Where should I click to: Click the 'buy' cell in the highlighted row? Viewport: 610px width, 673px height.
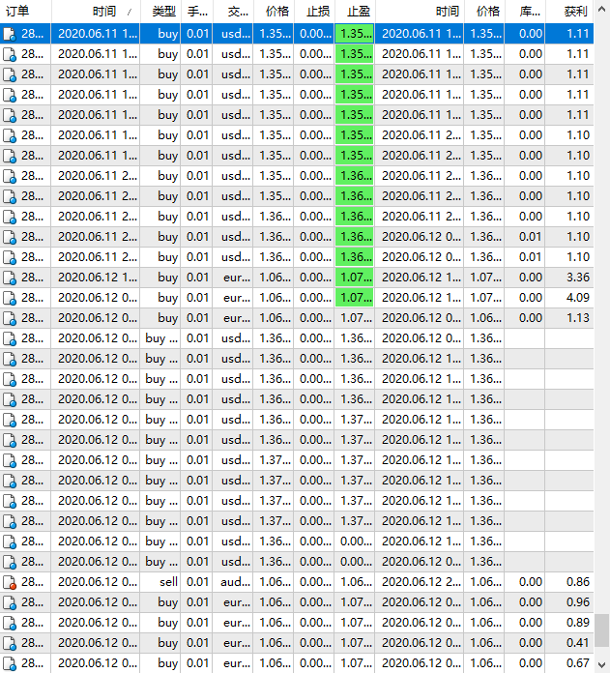[160, 34]
